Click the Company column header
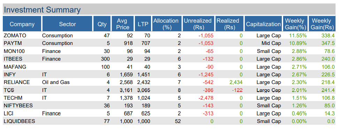The image size is (339, 130). [x=22, y=24]
